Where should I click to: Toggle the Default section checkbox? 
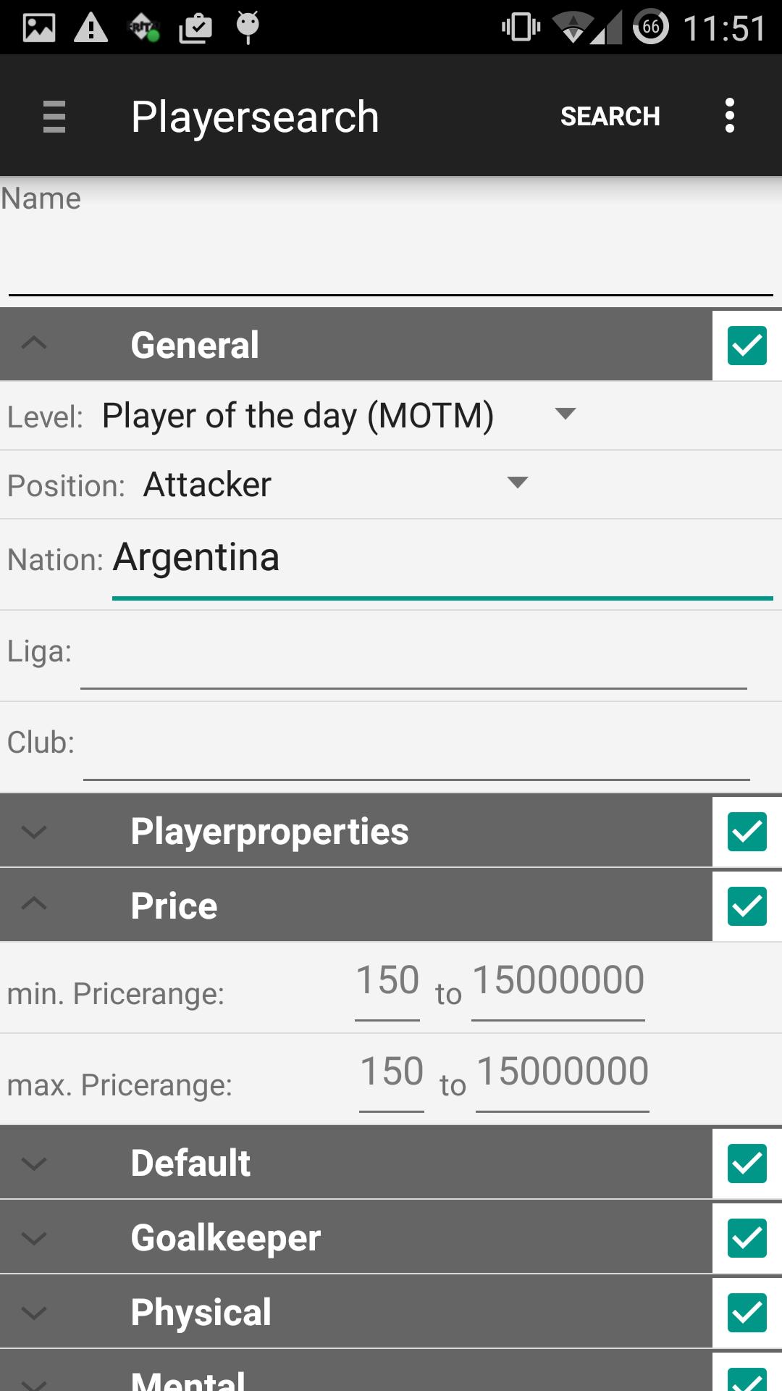747,1164
